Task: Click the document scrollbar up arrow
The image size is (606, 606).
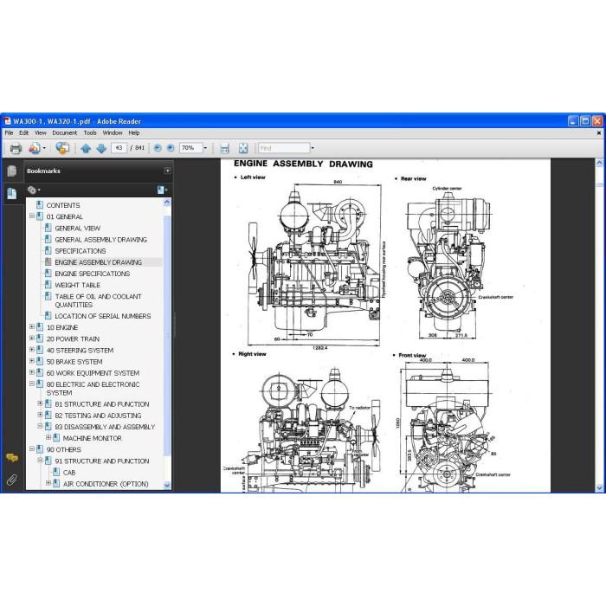Action: click(599, 163)
